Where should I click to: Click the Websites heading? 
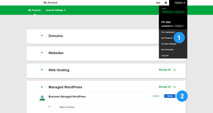click(x=56, y=53)
